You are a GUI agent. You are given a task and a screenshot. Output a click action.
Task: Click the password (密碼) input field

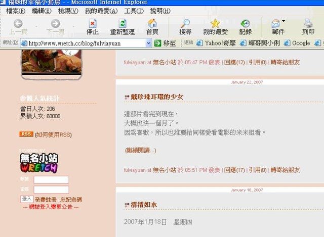tap(51, 189)
